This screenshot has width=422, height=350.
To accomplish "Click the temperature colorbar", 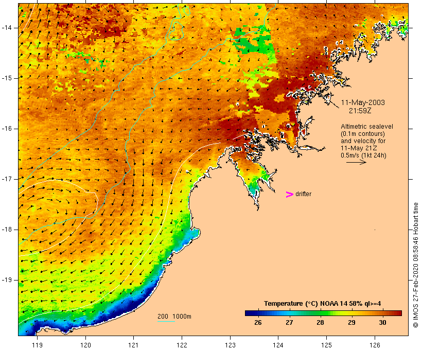I will pyautogui.click(x=323, y=313).
